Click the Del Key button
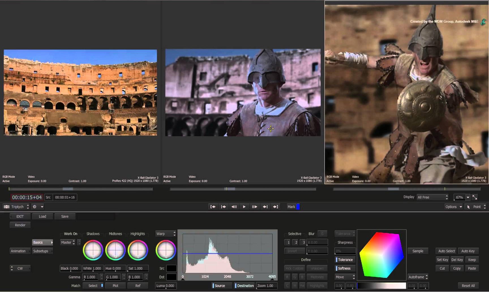Viewport: 489px width, 292px height. pyautogui.click(x=457, y=260)
